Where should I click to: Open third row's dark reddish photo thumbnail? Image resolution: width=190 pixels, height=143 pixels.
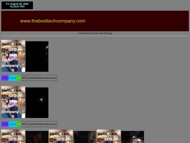coord(37,137)
